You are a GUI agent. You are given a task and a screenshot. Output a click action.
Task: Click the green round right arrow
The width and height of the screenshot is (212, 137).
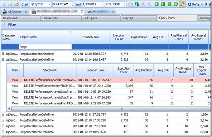[x=175, y=4]
